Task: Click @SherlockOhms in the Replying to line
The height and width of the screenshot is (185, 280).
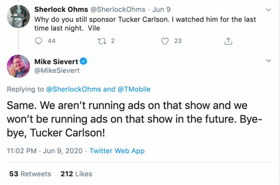Action: (73, 89)
